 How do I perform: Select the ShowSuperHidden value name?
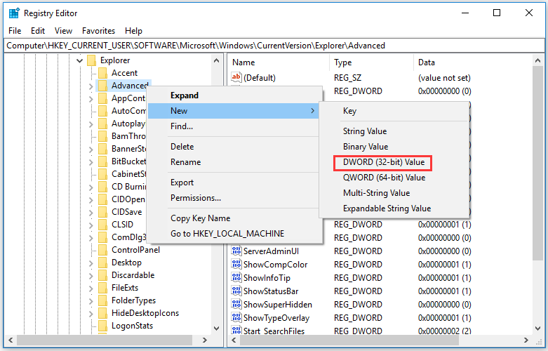(x=277, y=305)
